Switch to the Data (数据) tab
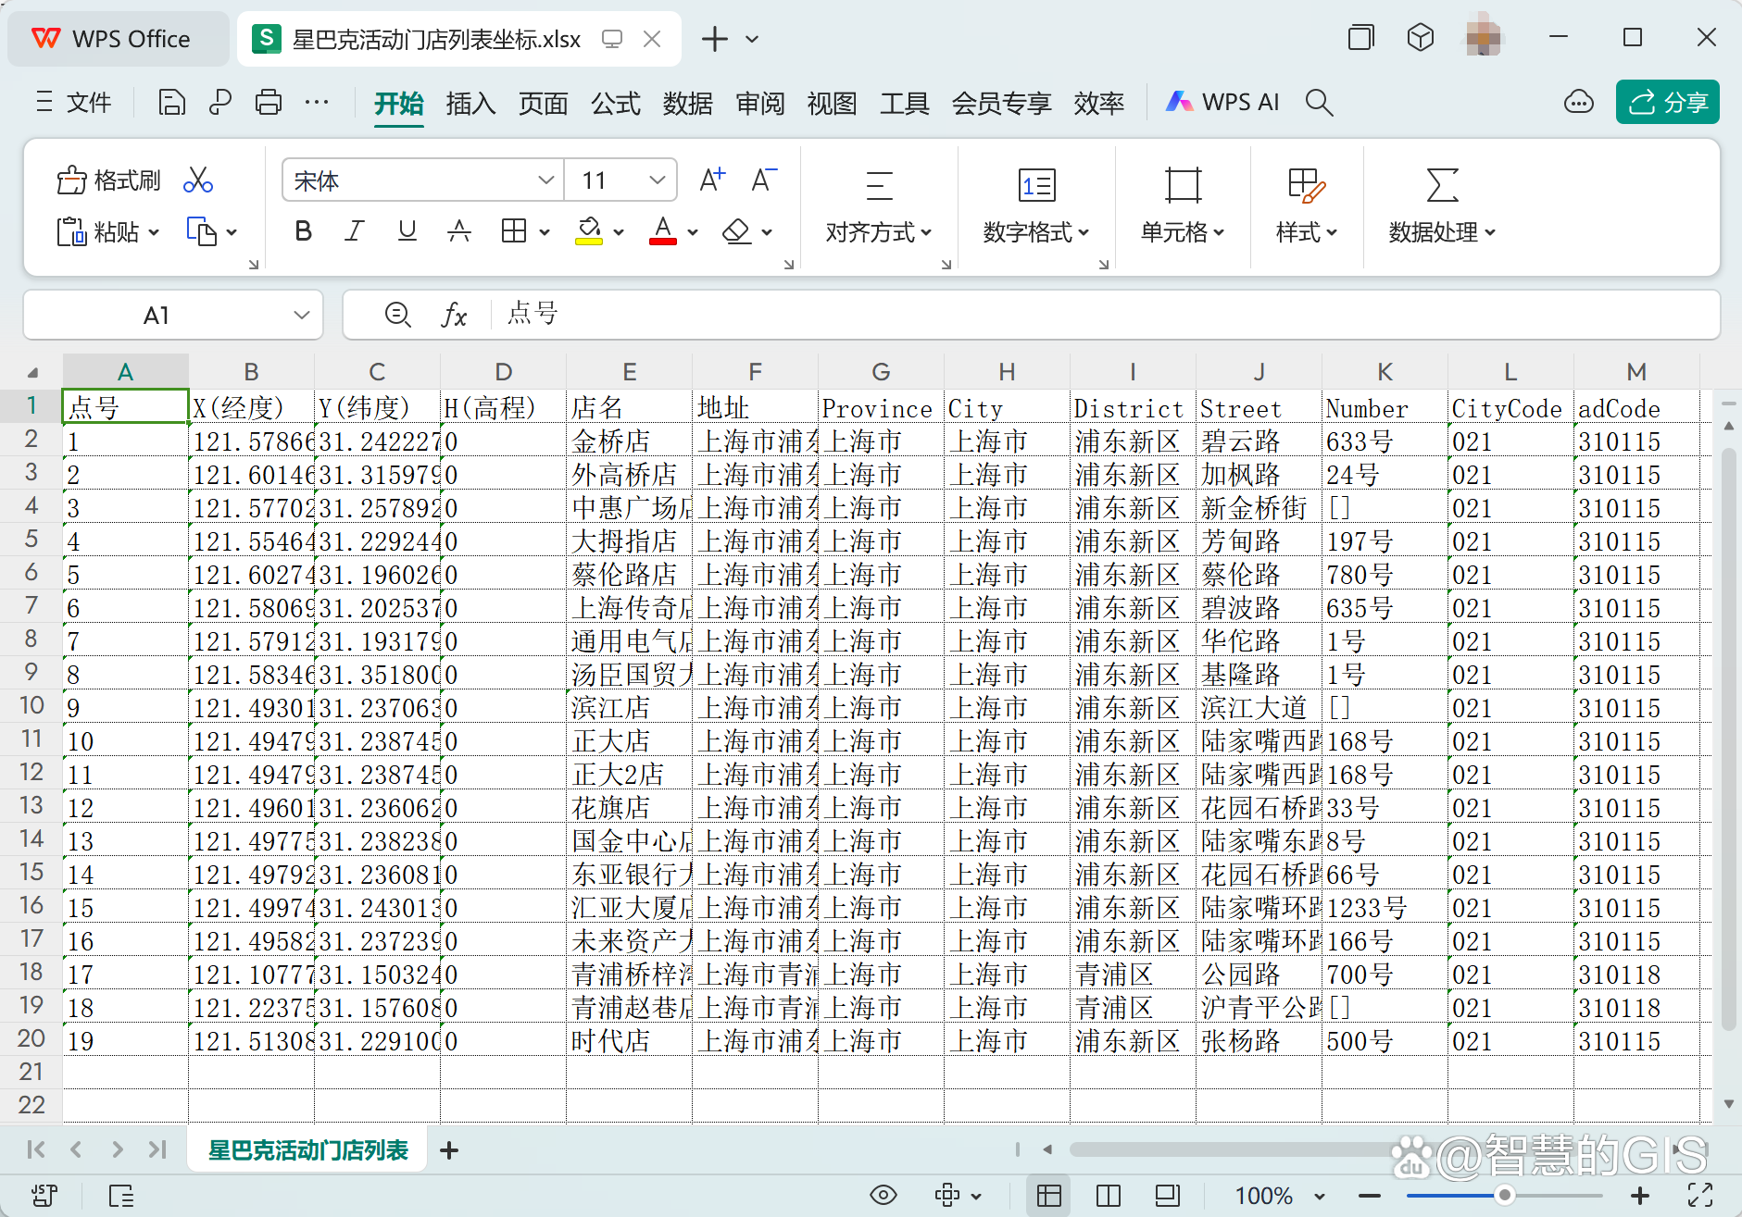 click(688, 103)
